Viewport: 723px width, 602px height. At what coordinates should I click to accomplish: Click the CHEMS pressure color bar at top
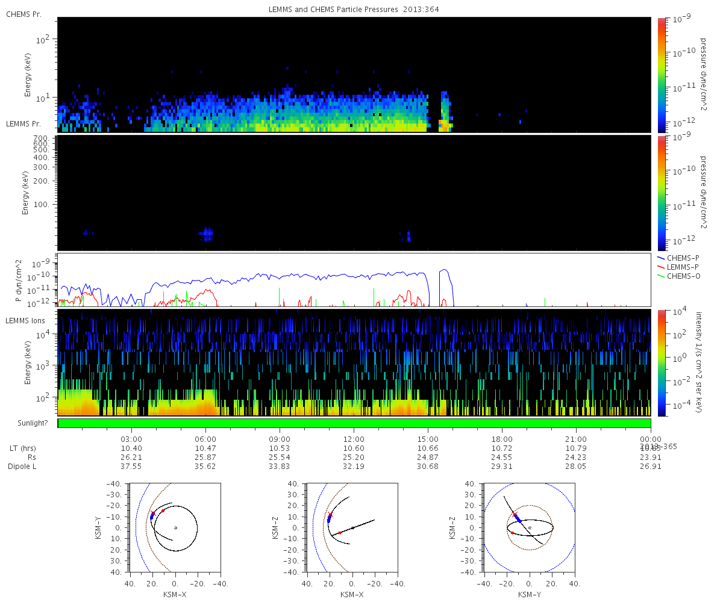(x=662, y=75)
